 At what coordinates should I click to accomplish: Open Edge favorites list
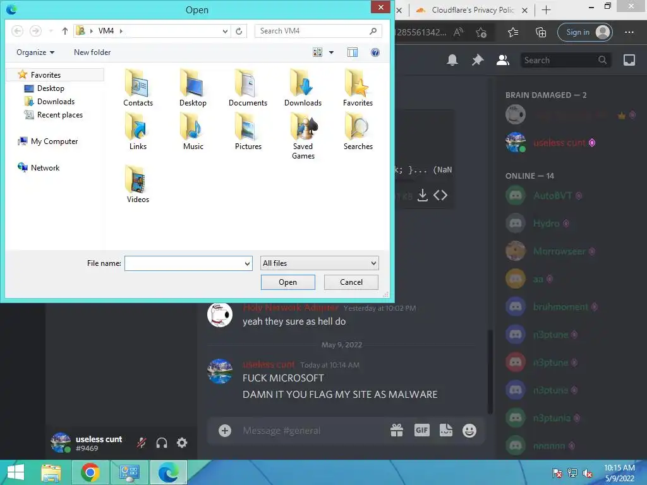(513, 32)
